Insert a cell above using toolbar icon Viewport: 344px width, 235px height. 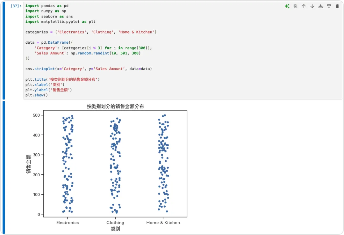(x=320, y=6)
